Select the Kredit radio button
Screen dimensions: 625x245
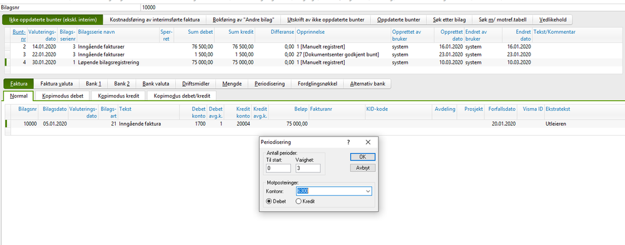point(298,202)
